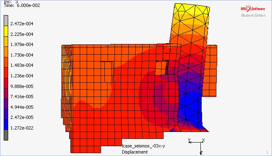Image resolution: width=272 pixels, height=156 pixels.
Task: Select legend value 2.225e-004
Action: 22,34
